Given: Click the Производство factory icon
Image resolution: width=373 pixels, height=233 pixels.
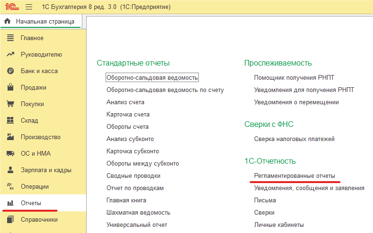Looking at the screenshot, I should 10,137.
